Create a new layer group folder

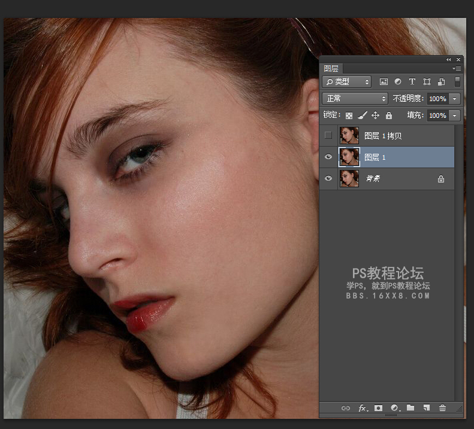410,408
